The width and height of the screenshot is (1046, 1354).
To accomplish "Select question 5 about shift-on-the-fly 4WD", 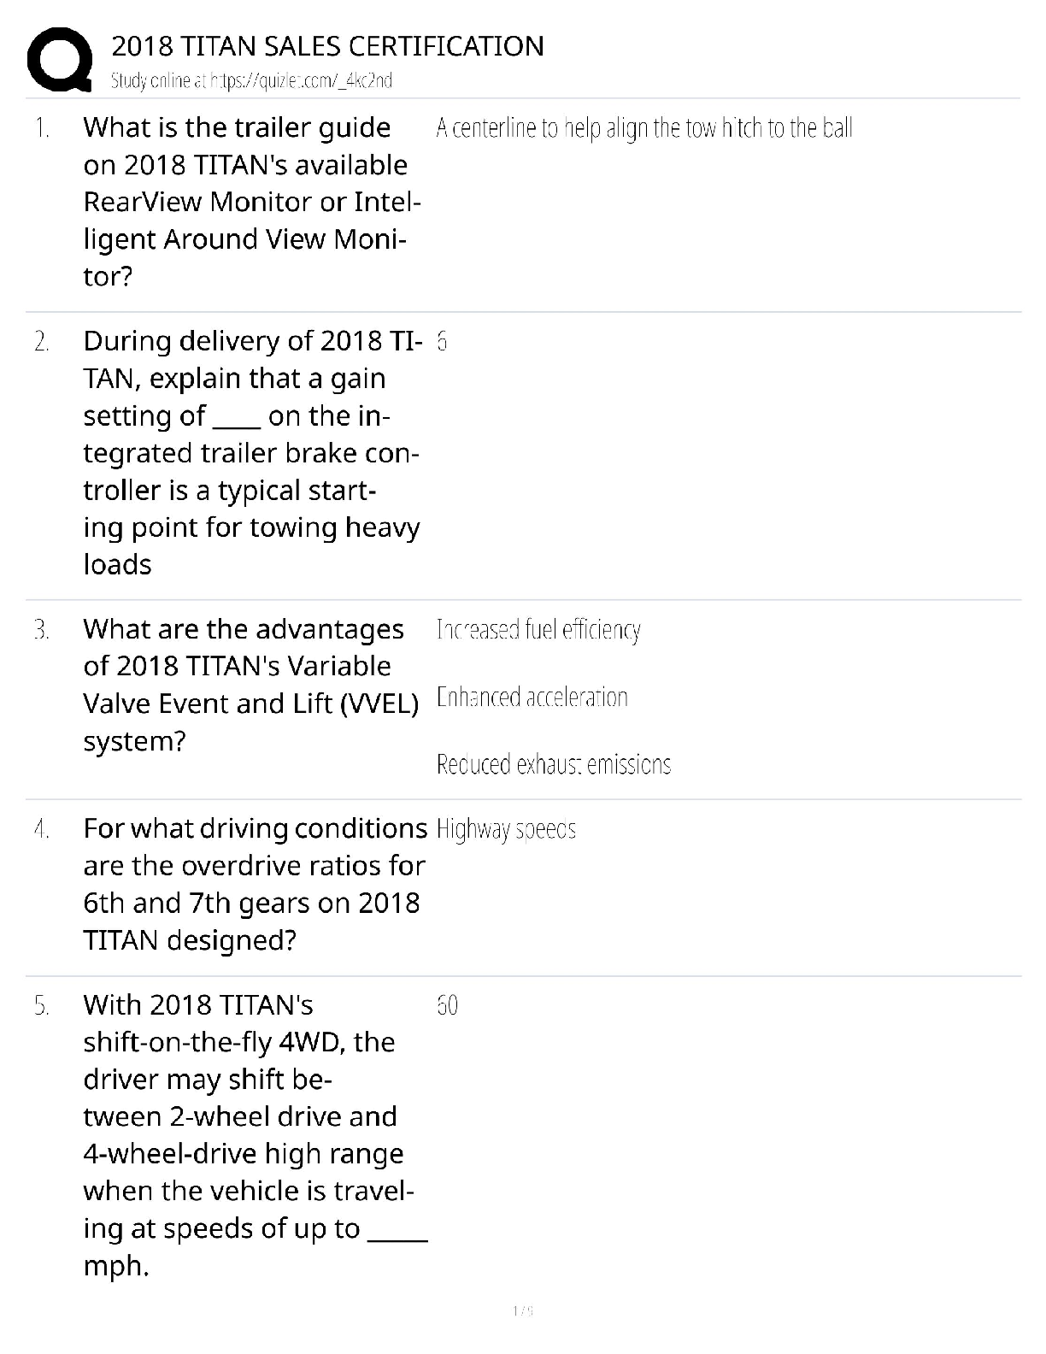I will tap(254, 1134).
